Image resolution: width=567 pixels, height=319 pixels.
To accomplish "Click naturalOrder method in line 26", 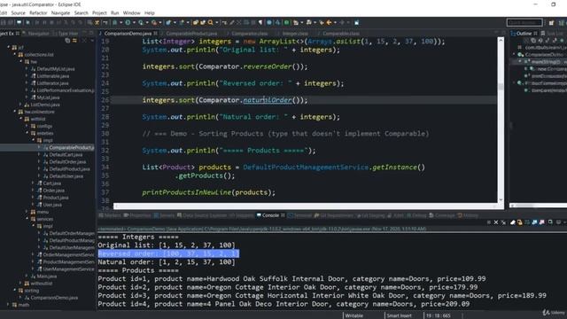I will click(x=268, y=100).
